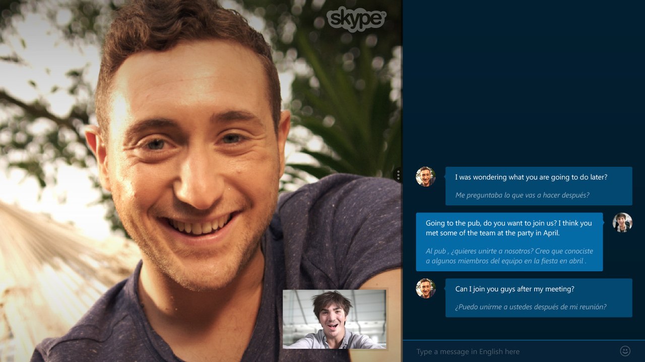Select message "I was wondering what you are going to do later?"
This screenshot has width=645, height=362.
coord(531,177)
